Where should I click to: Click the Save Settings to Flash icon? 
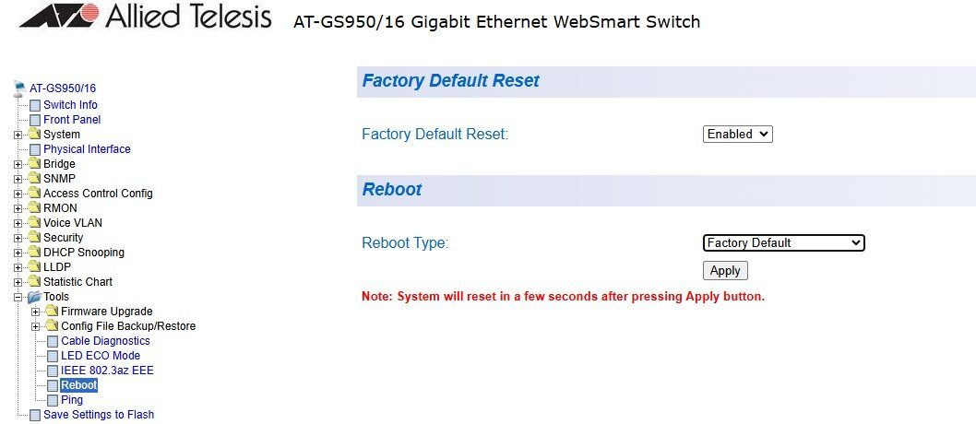point(35,415)
